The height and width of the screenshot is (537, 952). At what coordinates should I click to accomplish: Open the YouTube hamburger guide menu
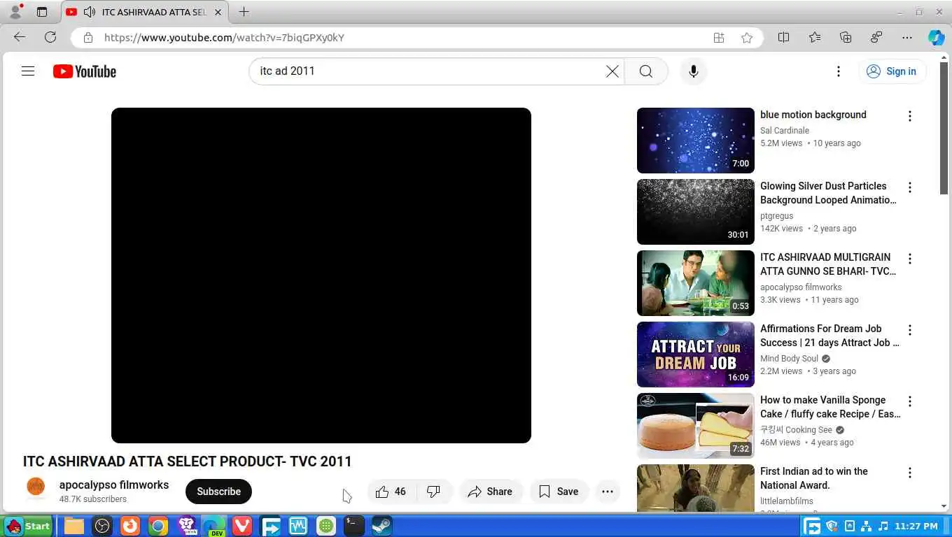coord(28,71)
